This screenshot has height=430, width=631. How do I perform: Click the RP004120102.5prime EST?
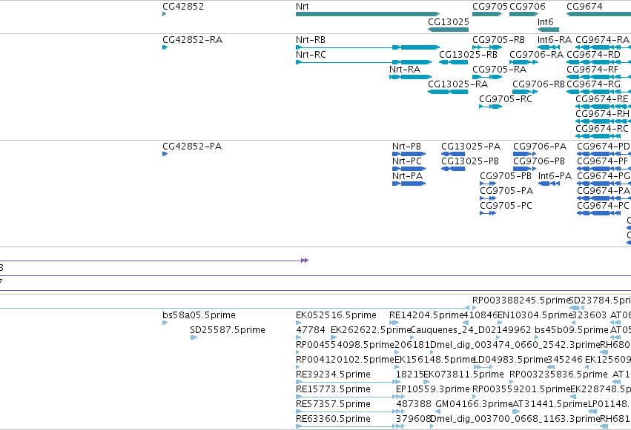[298, 367]
